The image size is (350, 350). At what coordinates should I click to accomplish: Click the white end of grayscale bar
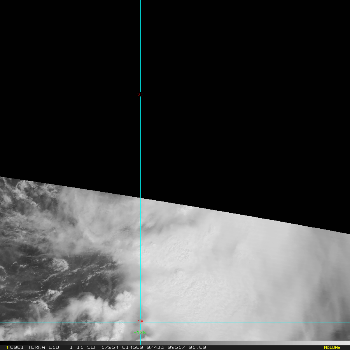coord(346,343)
